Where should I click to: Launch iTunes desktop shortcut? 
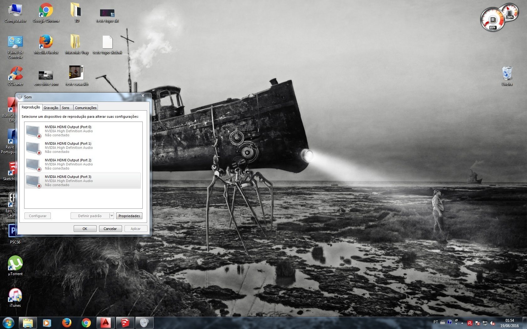(x=15, y=298)
